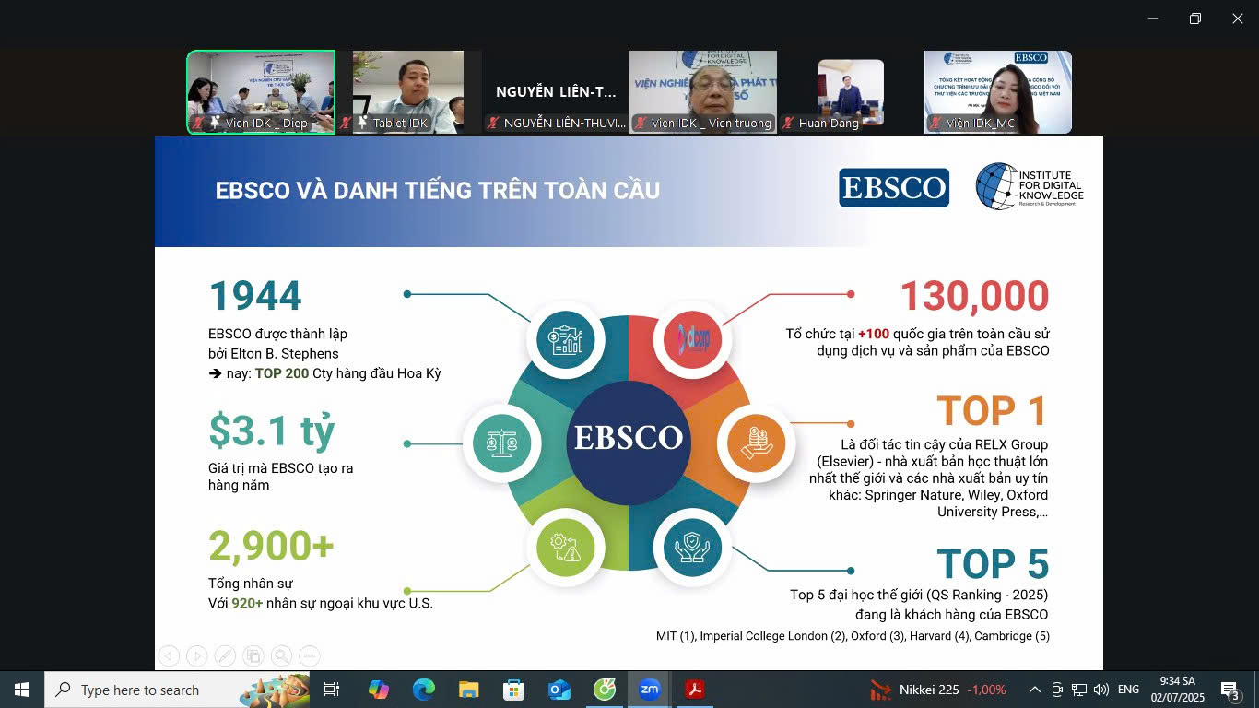Switch to the Zoom app in the taskbar
1259x708 pixels.
point(650,690)
